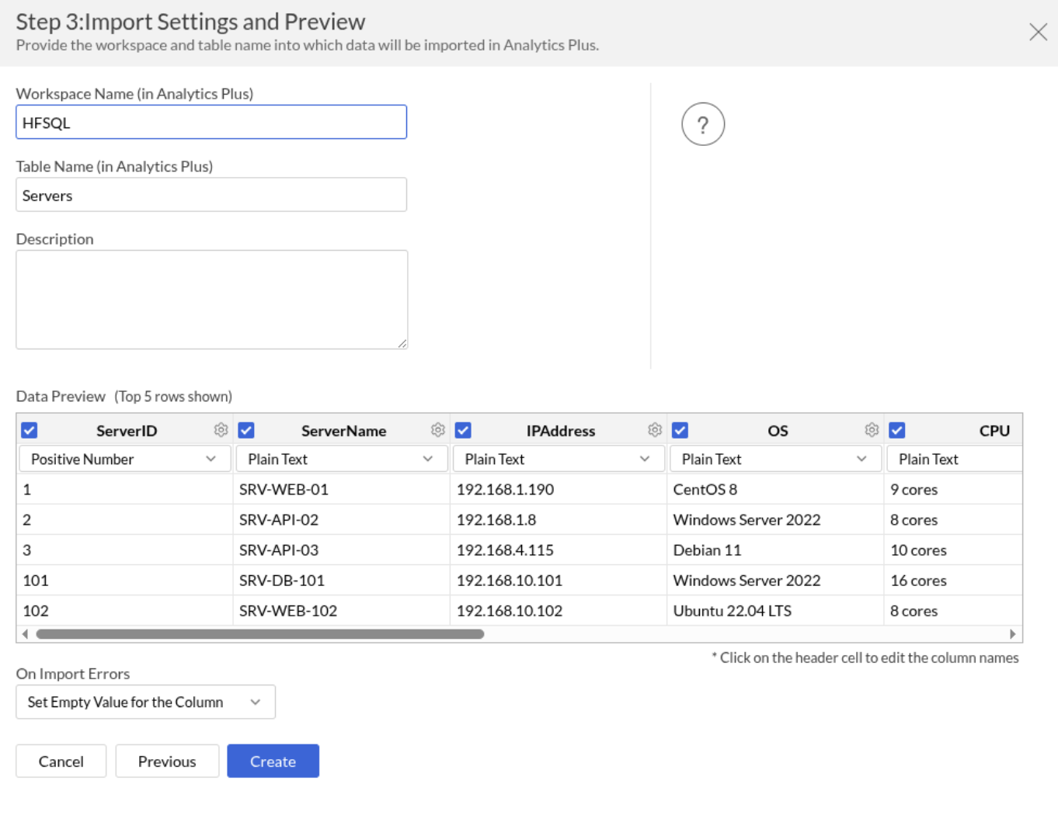
Task: Go back with the Previous button
Action: 167,761
